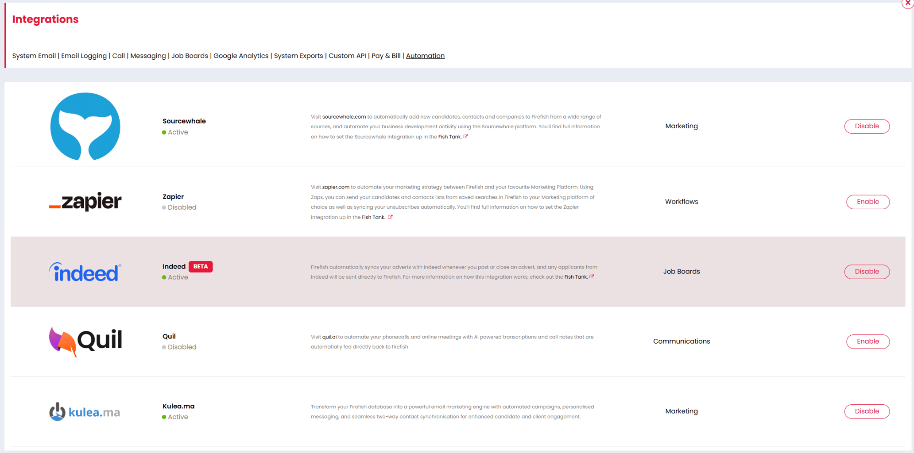Click the external link icon beside Zapier's Fish Tank
The image size is (914, 453).
tap(391, 217)
